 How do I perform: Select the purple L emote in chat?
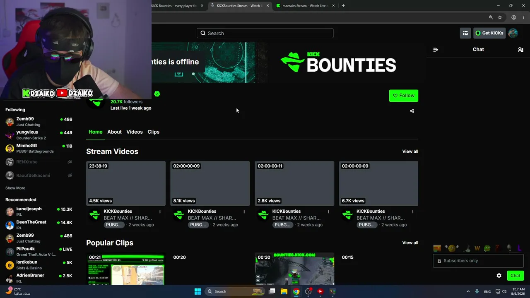(519, 248)
